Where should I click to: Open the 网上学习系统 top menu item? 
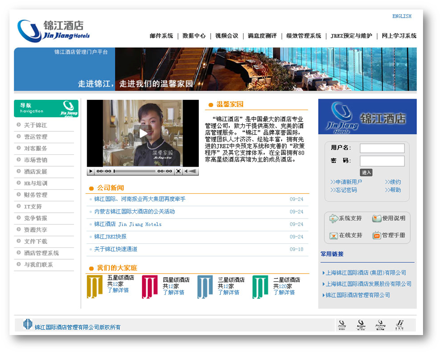pyautogui.click(x=399, y=36)
